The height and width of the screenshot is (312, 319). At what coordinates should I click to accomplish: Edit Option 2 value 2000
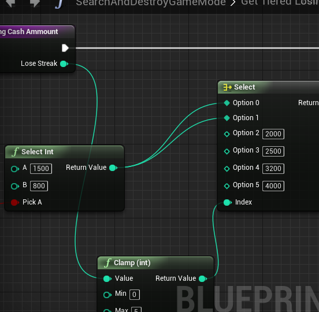click(273, 134)
